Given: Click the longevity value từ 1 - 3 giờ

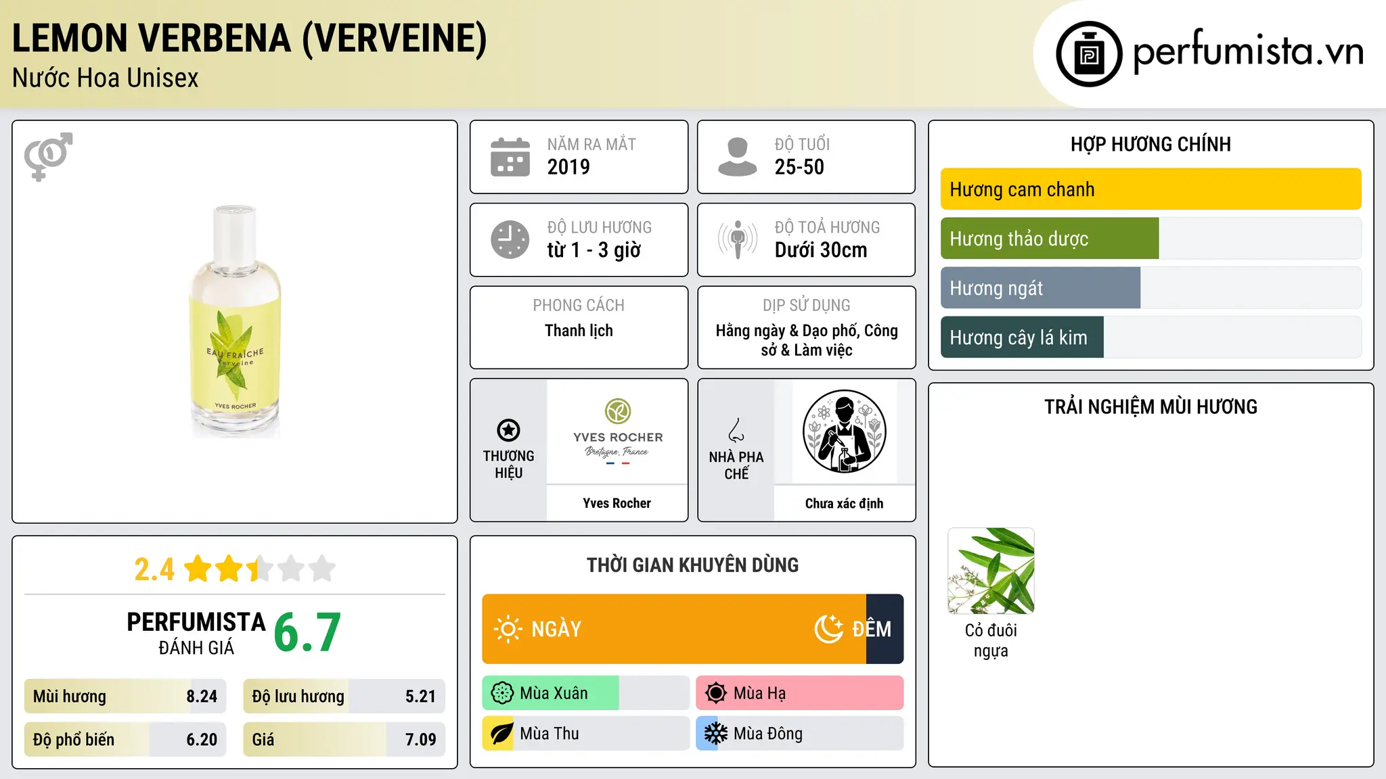Looking at the screenshot, I should click(x=594, y=250).
